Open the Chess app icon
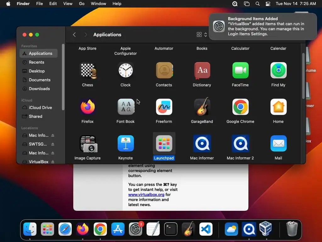 click(88, 71)
